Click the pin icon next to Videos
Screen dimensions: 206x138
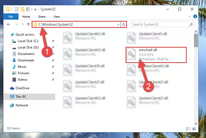(53, 80)
